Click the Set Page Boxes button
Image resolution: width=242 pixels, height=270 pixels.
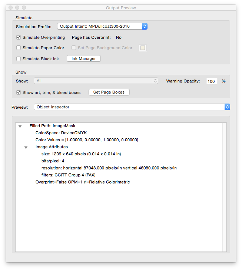pyautogui.click(x=109, y=92)
